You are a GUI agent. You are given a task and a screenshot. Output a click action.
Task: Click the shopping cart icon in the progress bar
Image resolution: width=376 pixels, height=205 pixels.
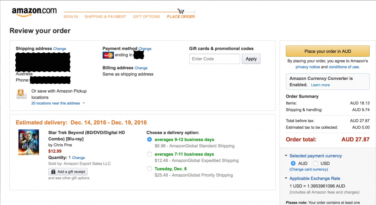point(181,11)
